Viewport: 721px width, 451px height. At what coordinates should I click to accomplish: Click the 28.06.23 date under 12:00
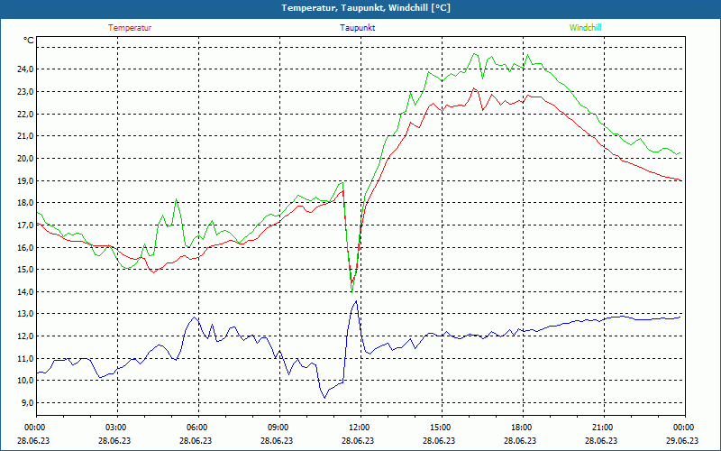358,440
